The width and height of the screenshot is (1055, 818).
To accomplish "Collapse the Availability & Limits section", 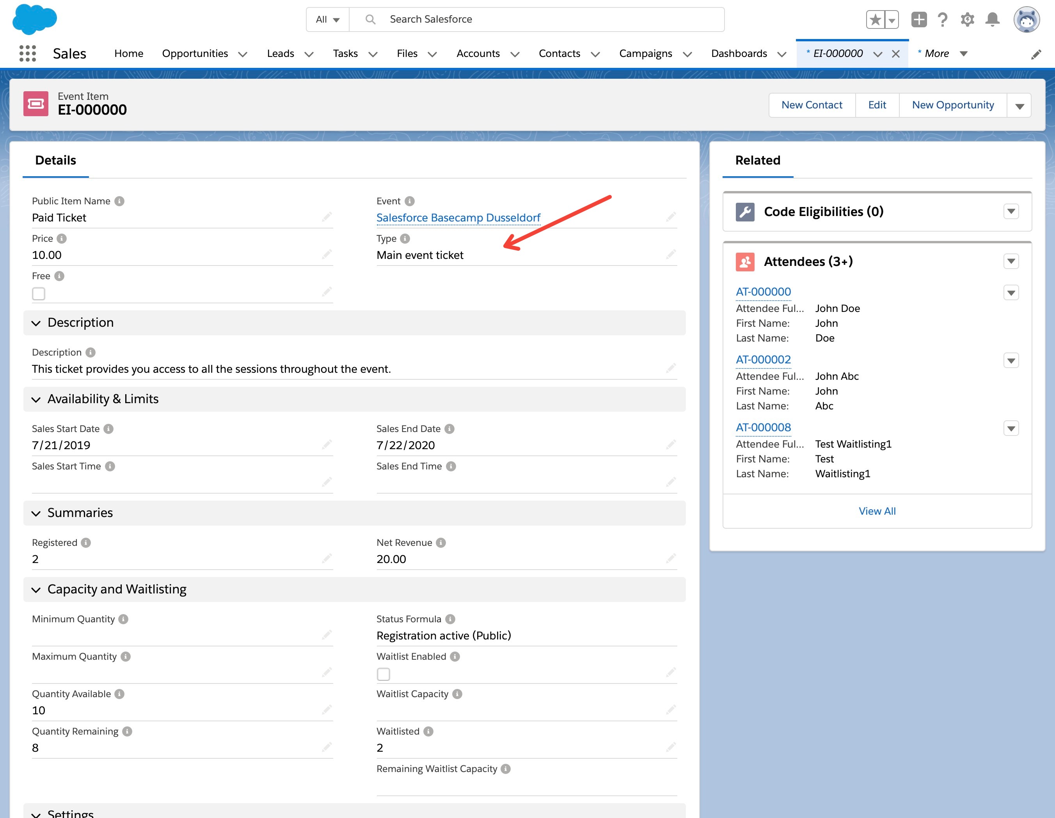I will (x=36, y=400).
